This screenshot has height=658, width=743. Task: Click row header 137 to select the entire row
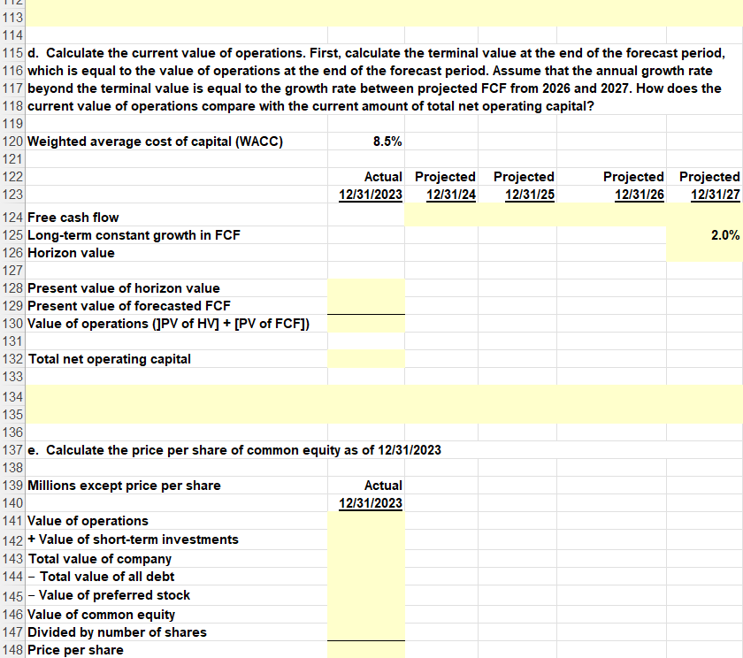[x=12, y=449]
